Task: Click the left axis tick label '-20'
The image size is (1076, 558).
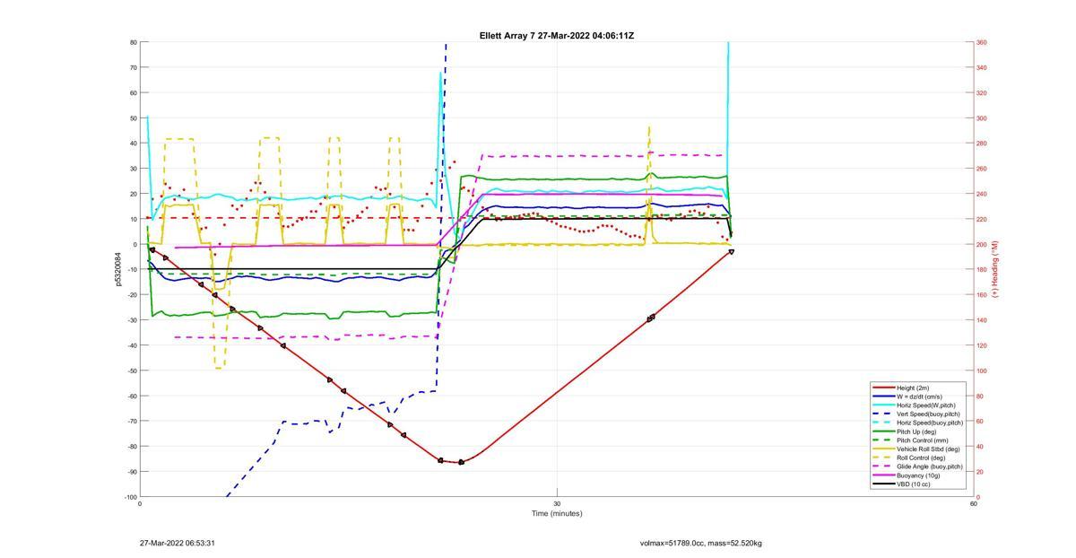Action: (x=133, y=295)
